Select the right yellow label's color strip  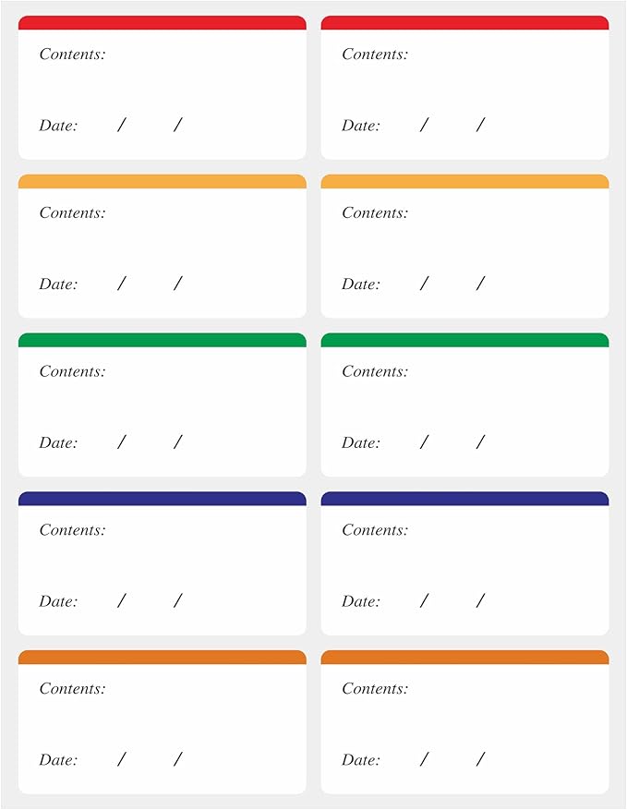pos(464,181)
